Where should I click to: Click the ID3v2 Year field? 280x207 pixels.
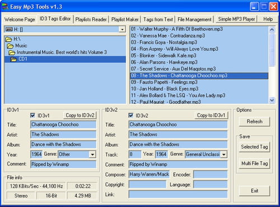point(161,154)
